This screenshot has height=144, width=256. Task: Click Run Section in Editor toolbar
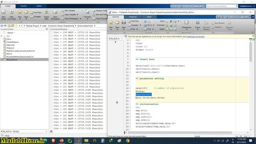click(218, 23)
